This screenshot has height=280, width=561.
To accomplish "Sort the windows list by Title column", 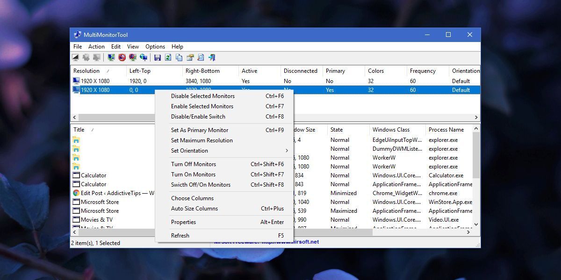I will [79, 130].
